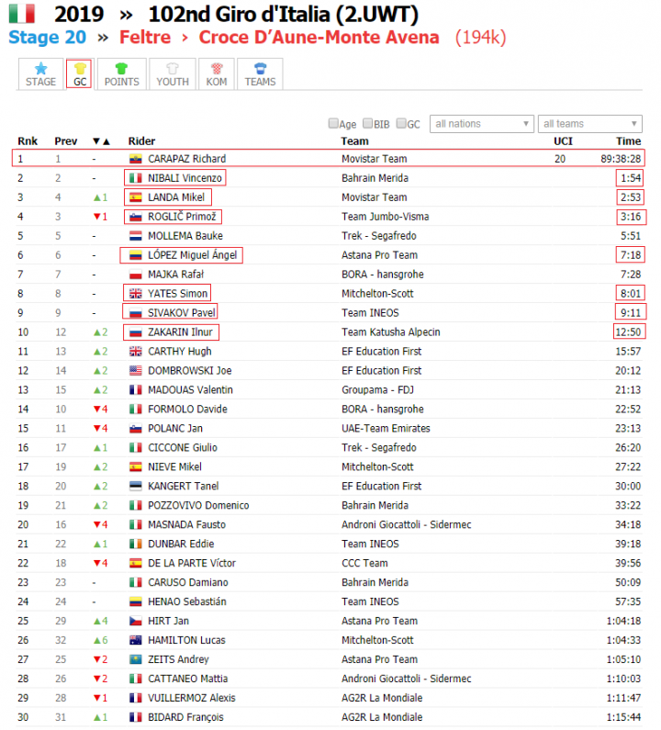This screenshot has height=730, width=661.
Task: Enable the Age checkbox
Action: [x=333, y=124]
